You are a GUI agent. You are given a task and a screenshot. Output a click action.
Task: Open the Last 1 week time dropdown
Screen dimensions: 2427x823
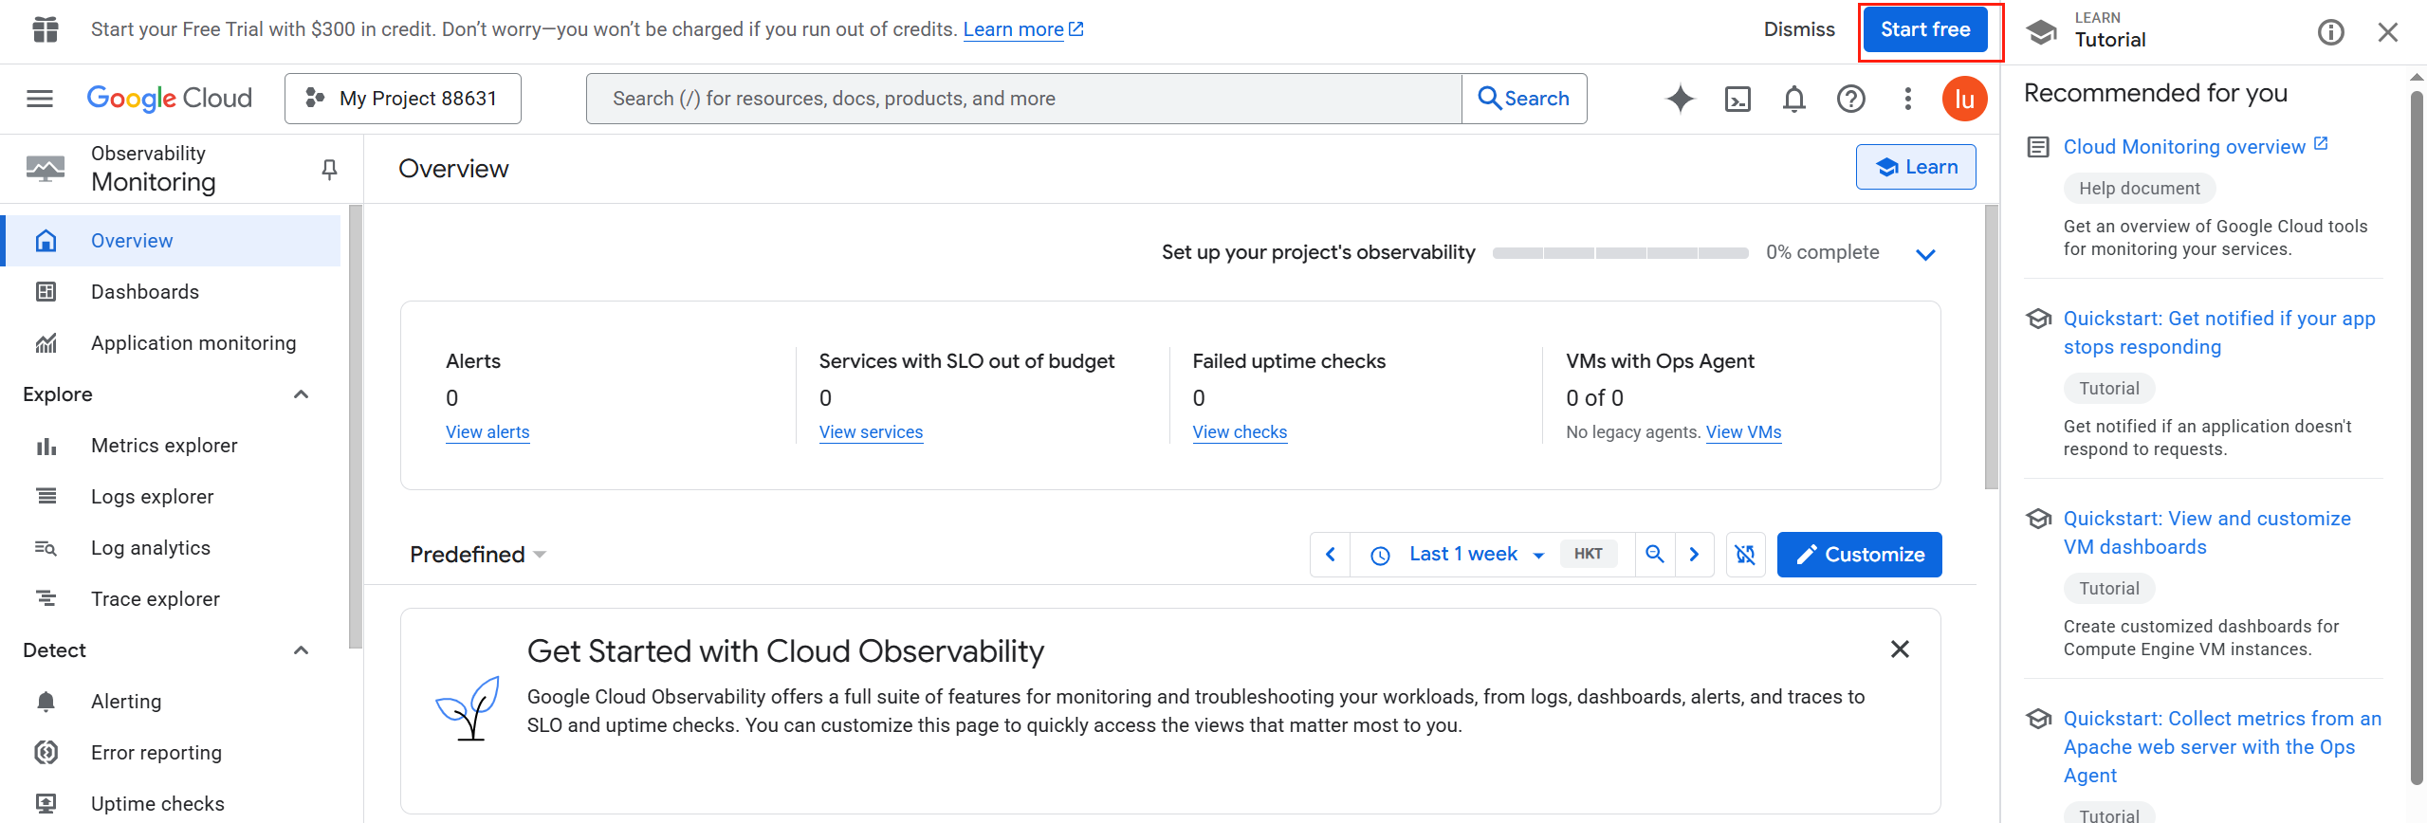click(x=1476, y=555)
